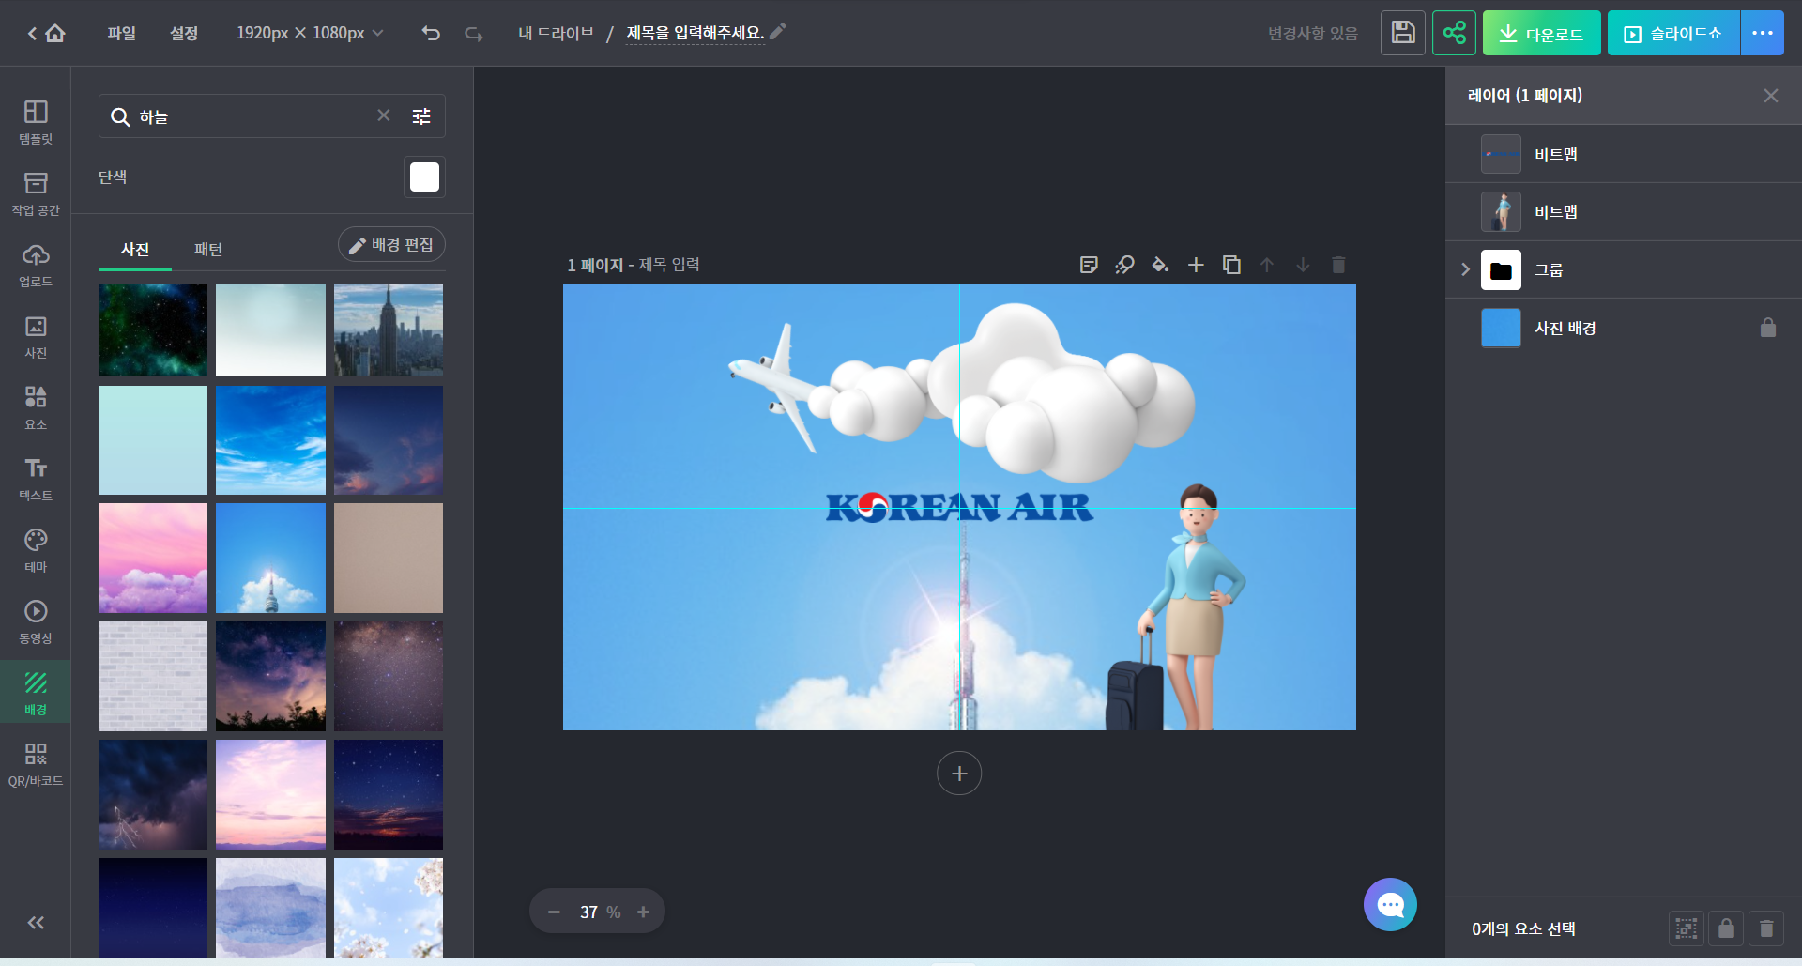This screenshot has width=1802, height=966.
Task: Duplicate the page with copy icon
Action: [1231, 265]
